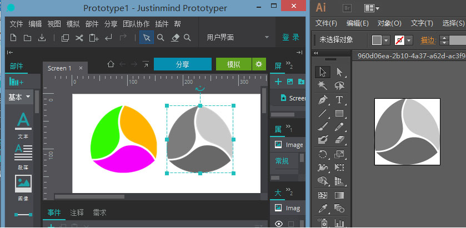This screenshot has width=466, height=228.
Task: Open the 团队协作 menu
Action: coord(136,24)
